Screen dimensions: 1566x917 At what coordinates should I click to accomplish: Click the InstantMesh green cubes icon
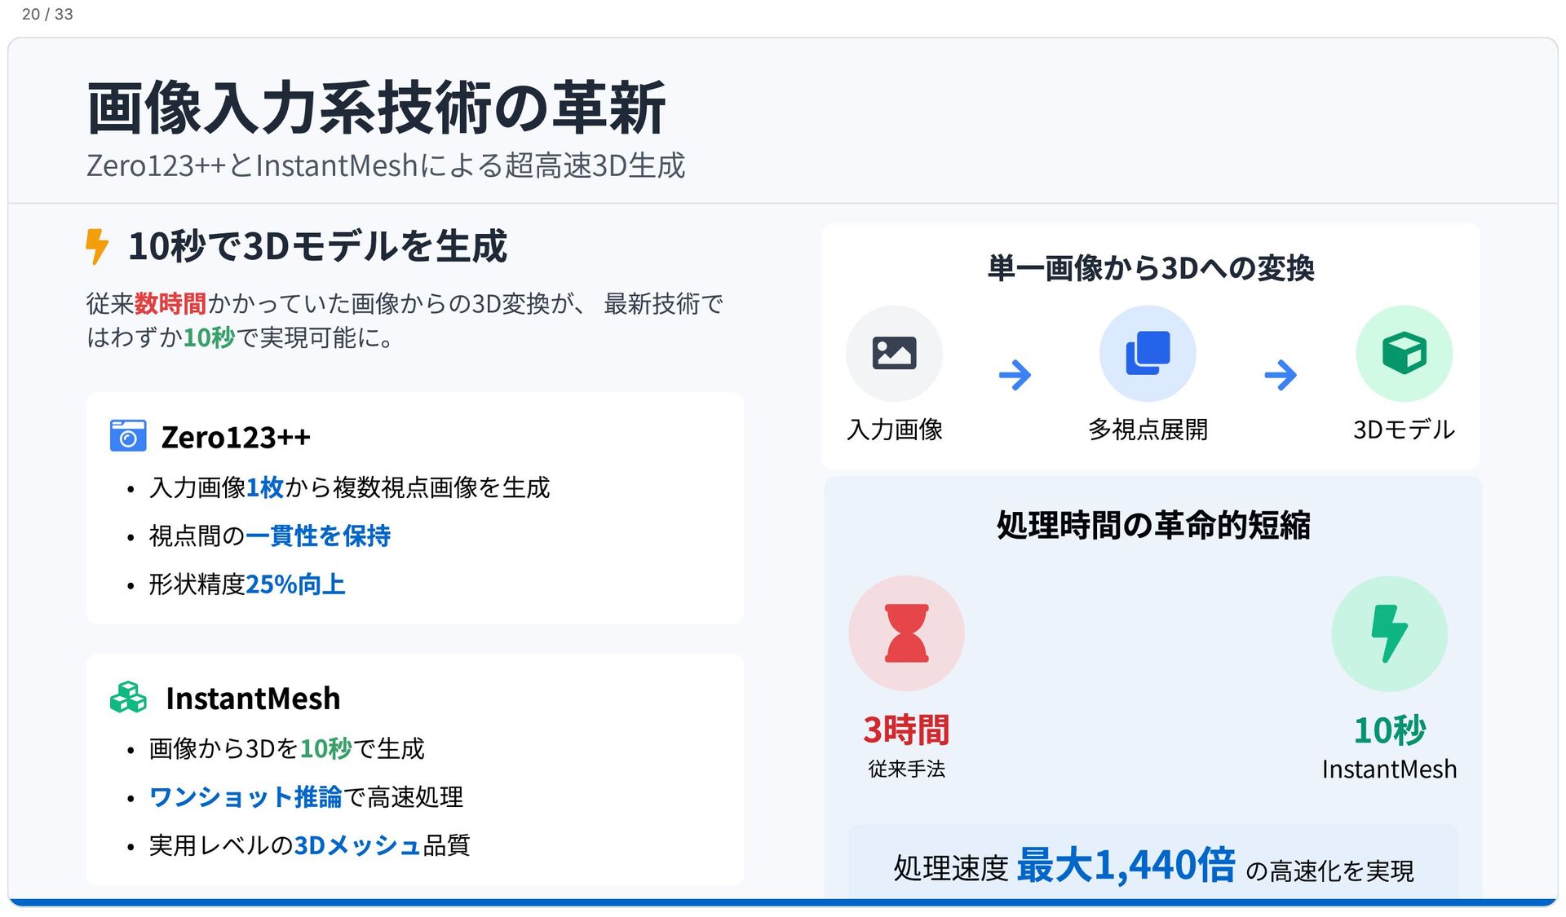click(x=128, y=698)
